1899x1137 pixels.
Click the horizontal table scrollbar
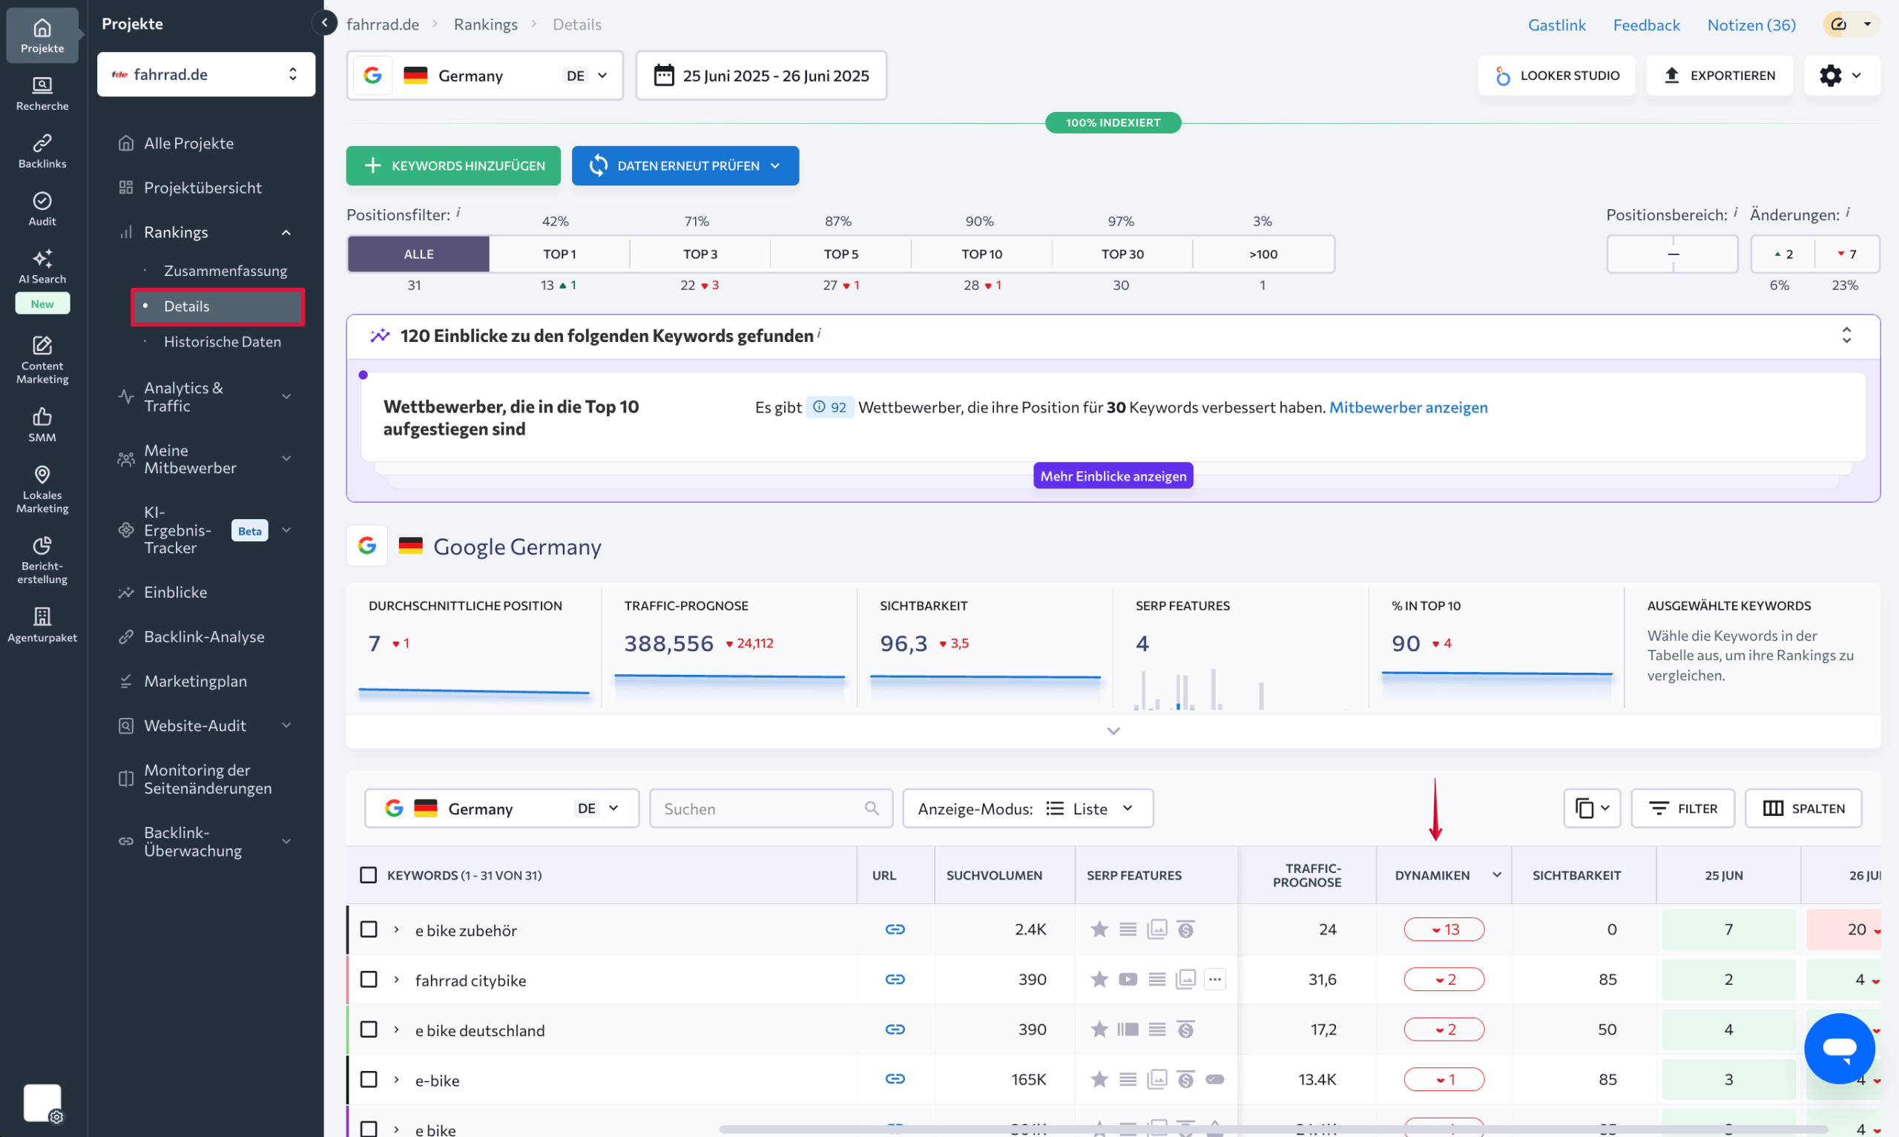tap(1273, 1130)
